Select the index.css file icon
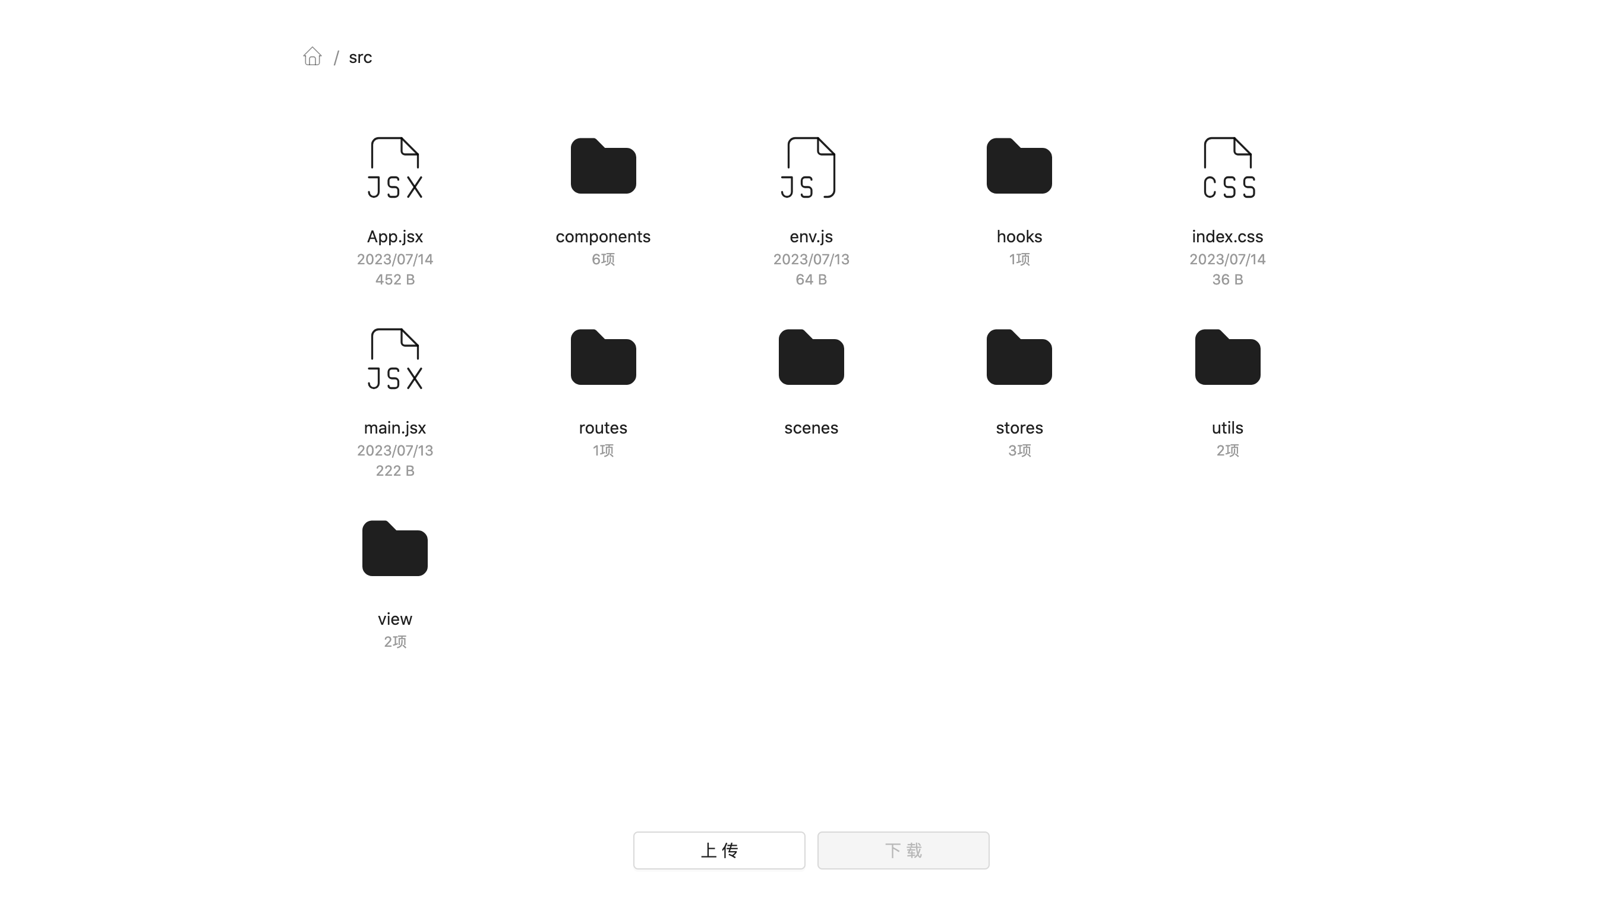 pyautogui.click(x=1227, y=167)
